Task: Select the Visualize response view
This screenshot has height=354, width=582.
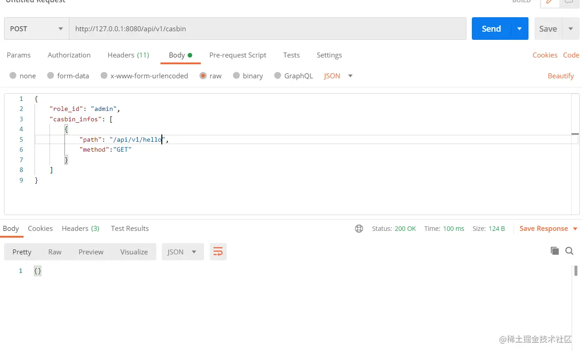Action: 134,252
